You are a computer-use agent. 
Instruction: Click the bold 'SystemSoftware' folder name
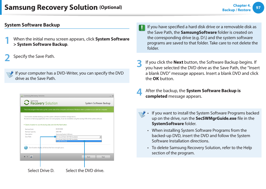168,124
